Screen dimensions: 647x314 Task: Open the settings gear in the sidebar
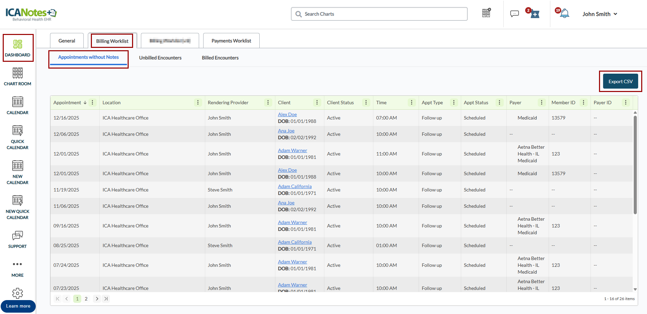(x=17, y=293)
